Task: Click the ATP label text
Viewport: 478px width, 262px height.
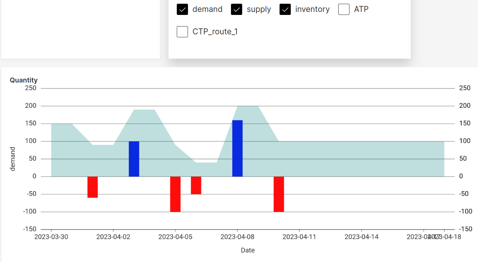Action: (359, 9)
